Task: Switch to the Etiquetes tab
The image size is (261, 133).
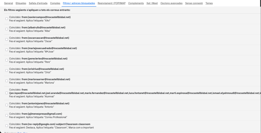Action: [21, 3]
